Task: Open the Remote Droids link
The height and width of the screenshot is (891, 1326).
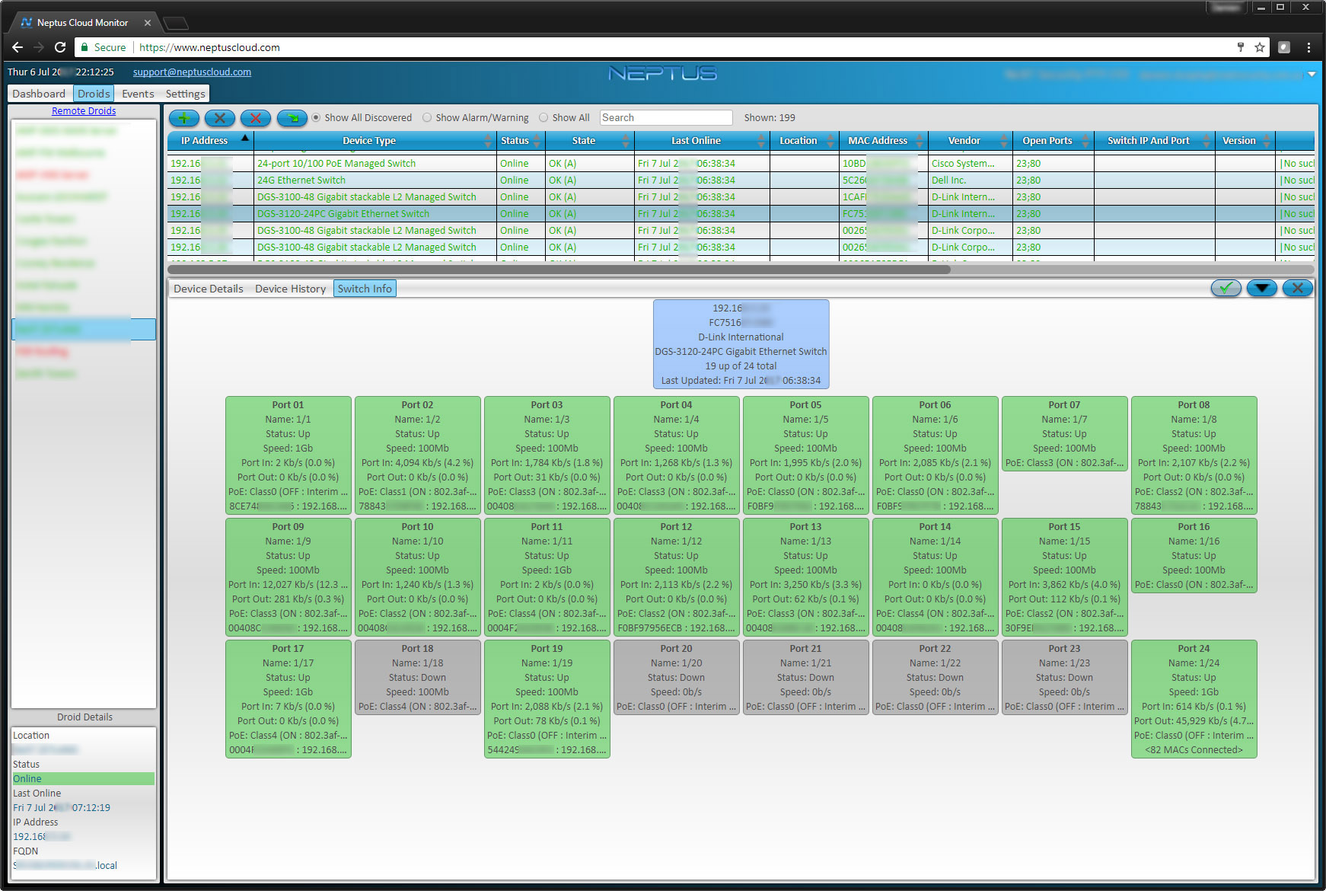Action: (x=84, y=111)
